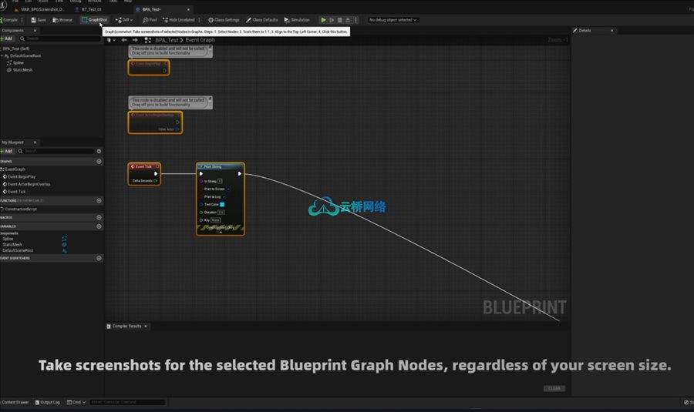Open Class Defaults from the toolbar
Screen dimensions: 694x412
pyautogui.click(x=261, y=20)
